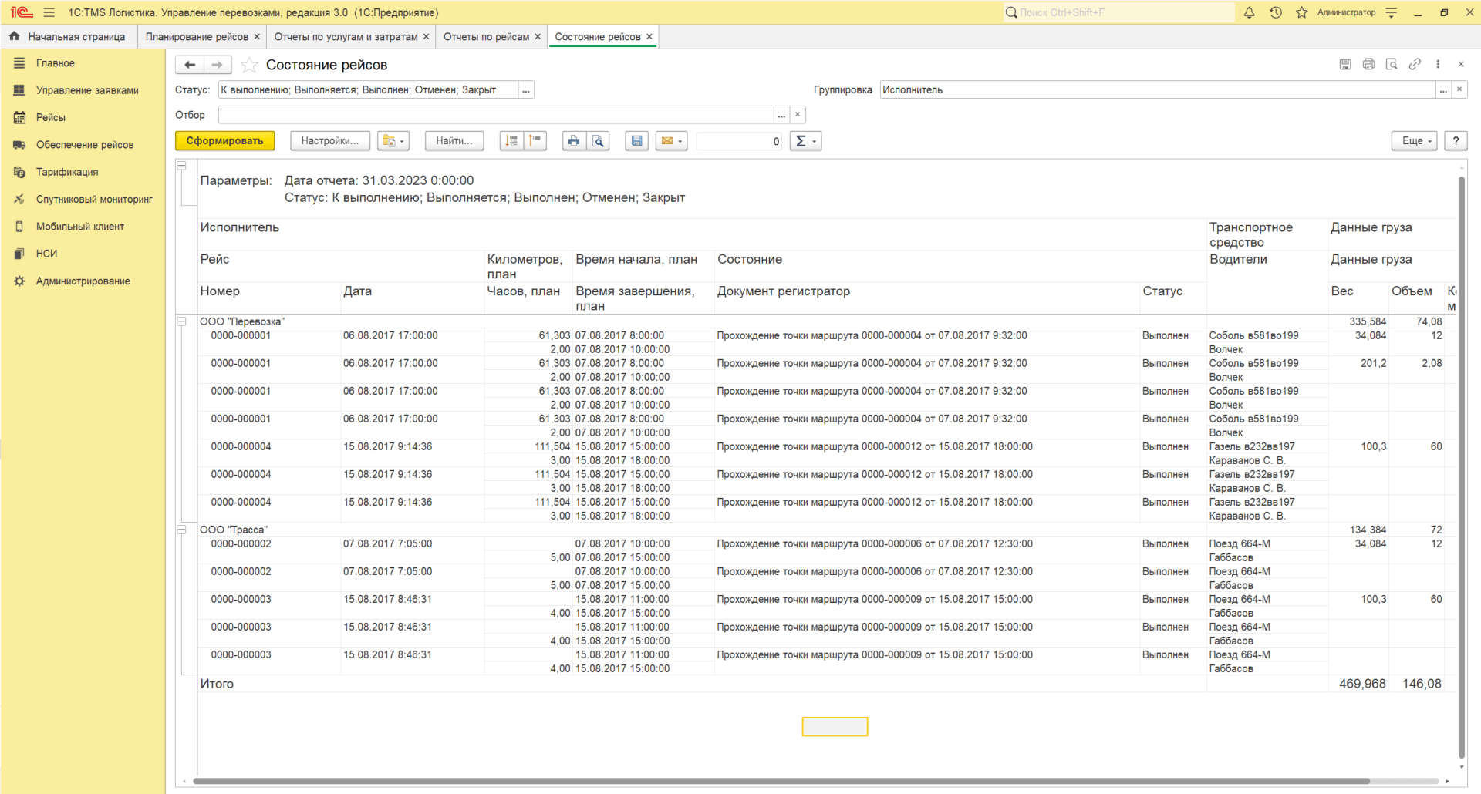Open the history clock icon
The image size is (1481, 794).
click(x=1276, y=12)
